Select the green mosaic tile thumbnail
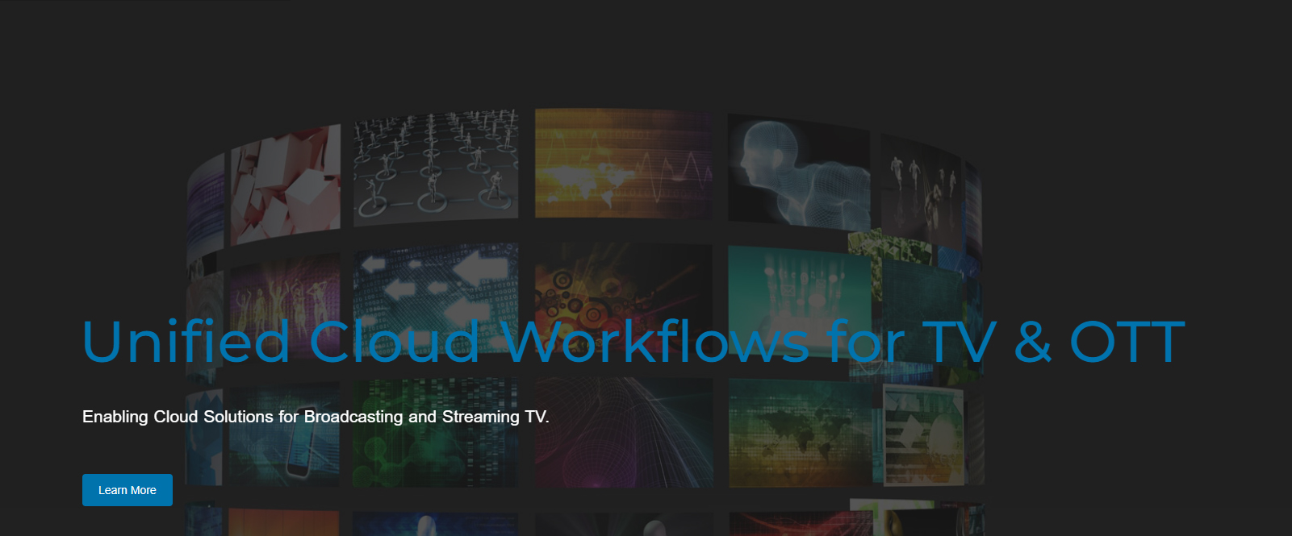The width and height of the screenshot is (1292, 536). tap(892, 247)
